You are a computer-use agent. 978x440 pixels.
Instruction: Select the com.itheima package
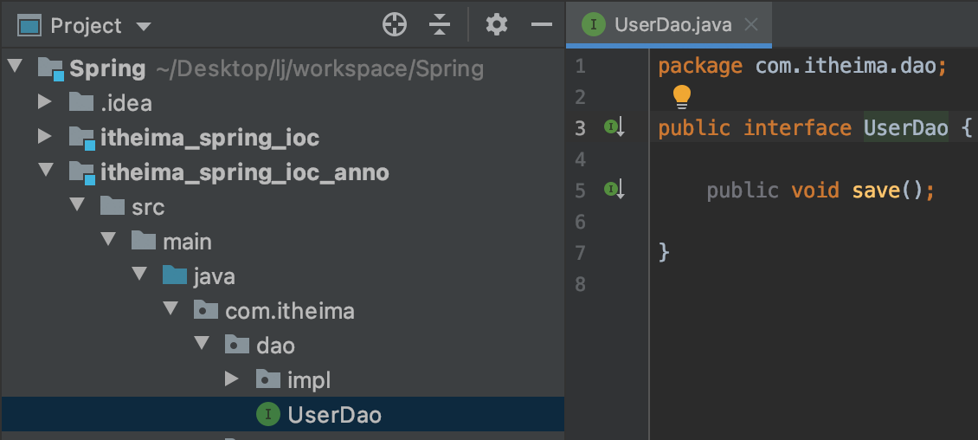[289, 311]
